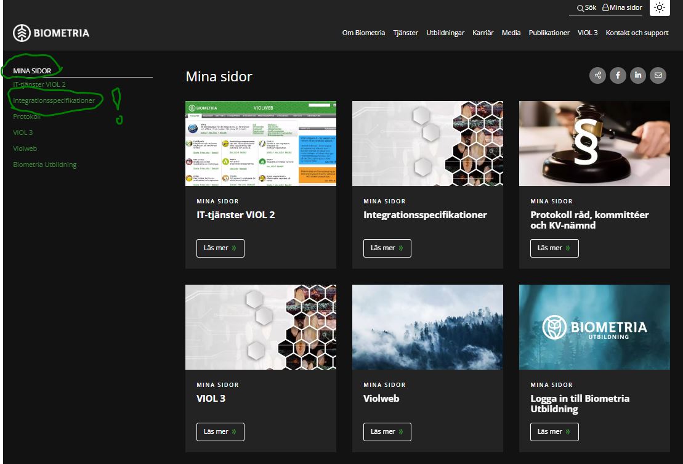683x464 pixels.
Task: Click Logga in till Biometria Utbildning title
Action: point(580,404)
